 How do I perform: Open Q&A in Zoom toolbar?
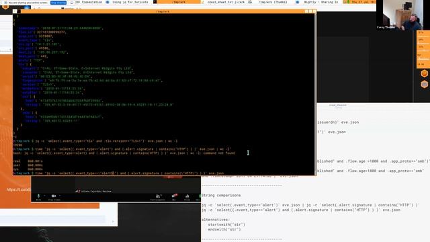tap(174, 197)
